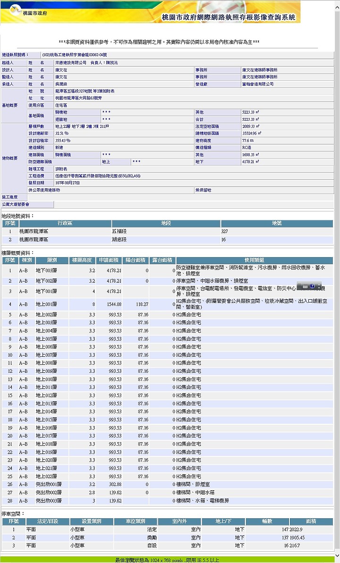Select the 地上/下 parking header
The height and width of the screenshot is (563, 340).
tap(223, 521)
